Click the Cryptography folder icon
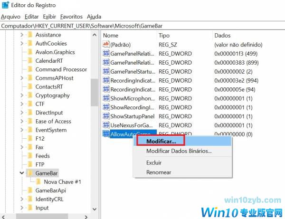This screenshot has height=219, width=285. pyautogui.click(x=30, y=95)
